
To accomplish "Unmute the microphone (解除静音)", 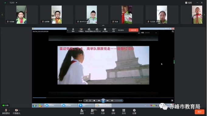I will pos(6,111).
